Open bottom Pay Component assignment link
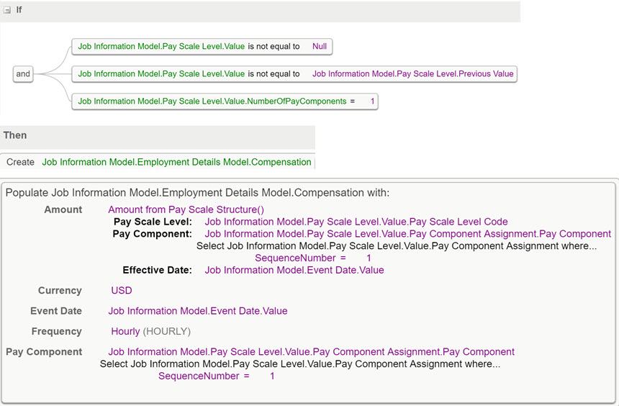Image resolution: width=619 pixels, height=406 pixels. 311,352
